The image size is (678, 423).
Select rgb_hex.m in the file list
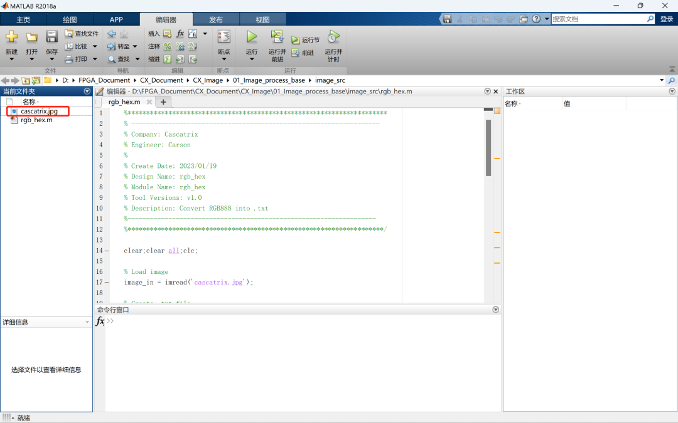pyautogui.click(x=36, y=120)
